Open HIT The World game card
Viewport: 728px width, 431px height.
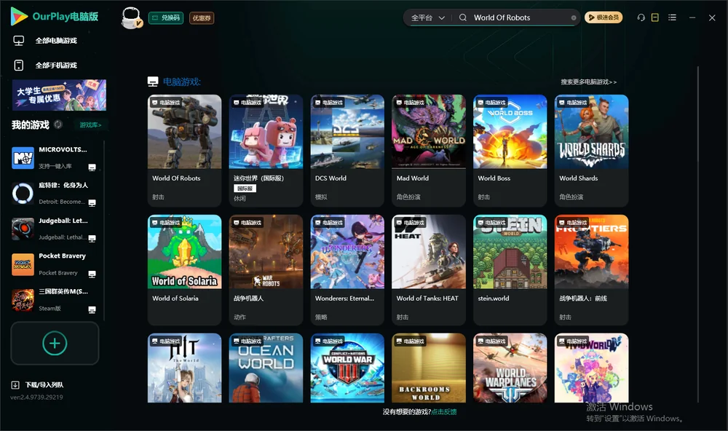[184, 368]
